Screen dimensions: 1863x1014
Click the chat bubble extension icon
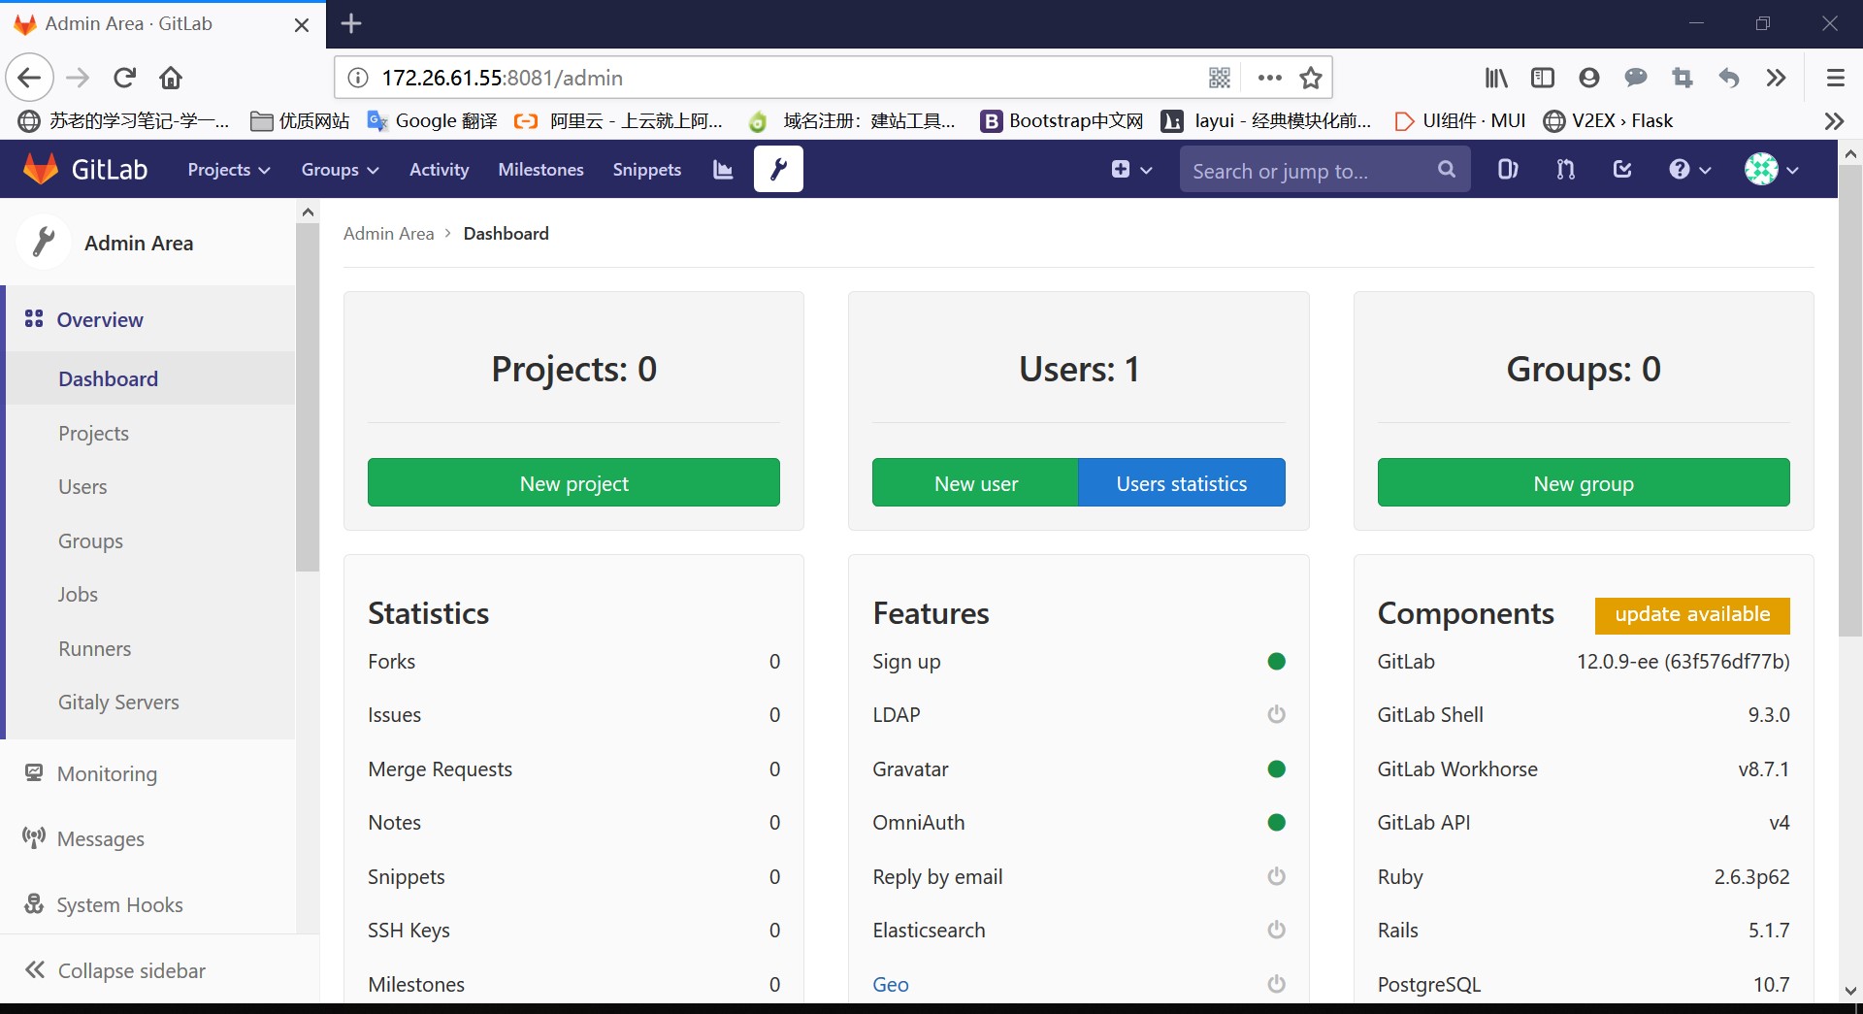point(1636,78)
